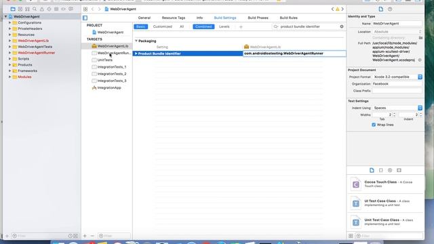Hide the project and targets list
Image resolution: width=434 pixels, height=244 pixels.
pos(85,18)
